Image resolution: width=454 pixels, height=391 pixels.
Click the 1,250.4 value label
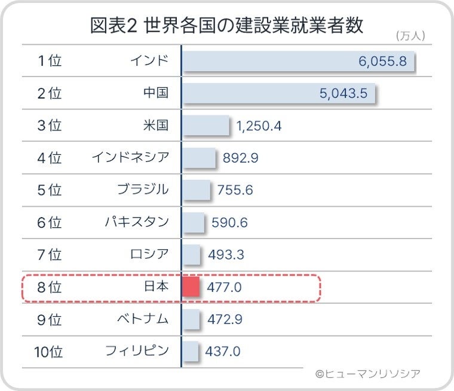[x=259, y=126]
